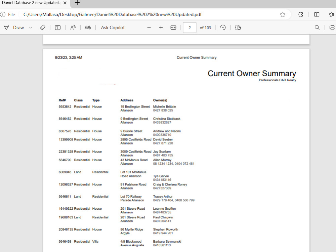Click address 86 Myrtle Ridge

click(132, 229)
